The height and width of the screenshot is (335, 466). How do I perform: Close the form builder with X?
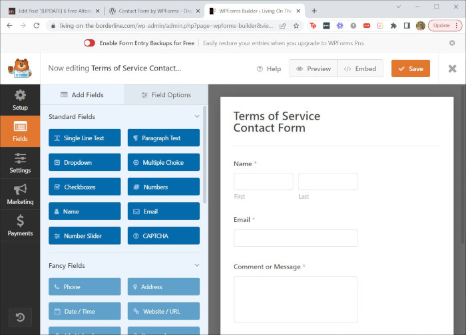(452, 68)
